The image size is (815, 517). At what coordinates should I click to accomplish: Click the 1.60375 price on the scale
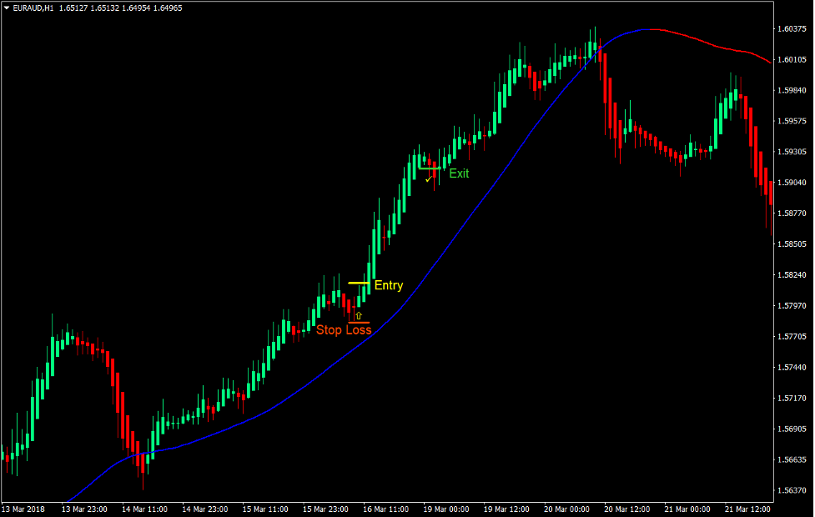(x=791, y=29)
